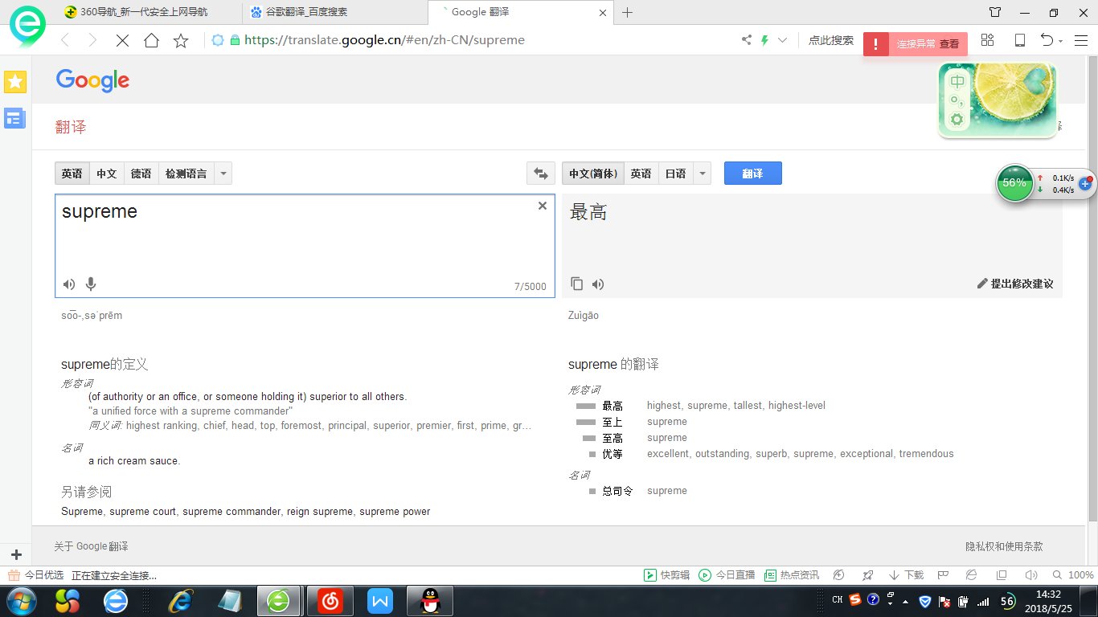The width and height of the screenshot is (1098, 617).
Task: Click the blue 翻译 button
Action: [x=752, y=173]
